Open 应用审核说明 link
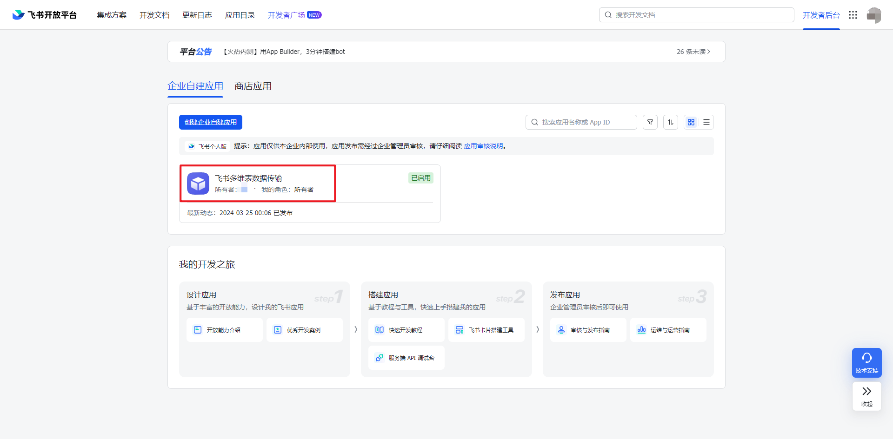Viewport: 893px width, 439px height. click(484, 146)
